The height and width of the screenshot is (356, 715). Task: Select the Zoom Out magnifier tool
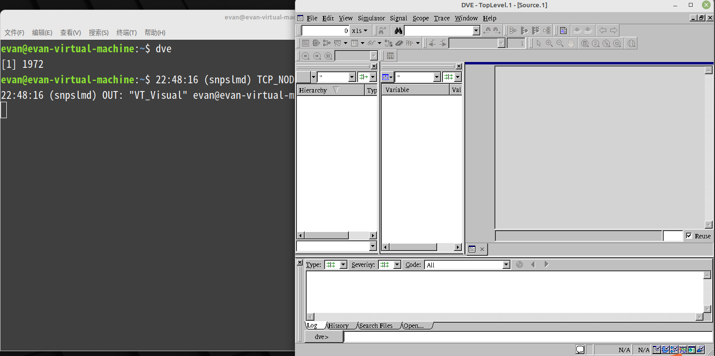pyautogui.click(x=559, y=43)
